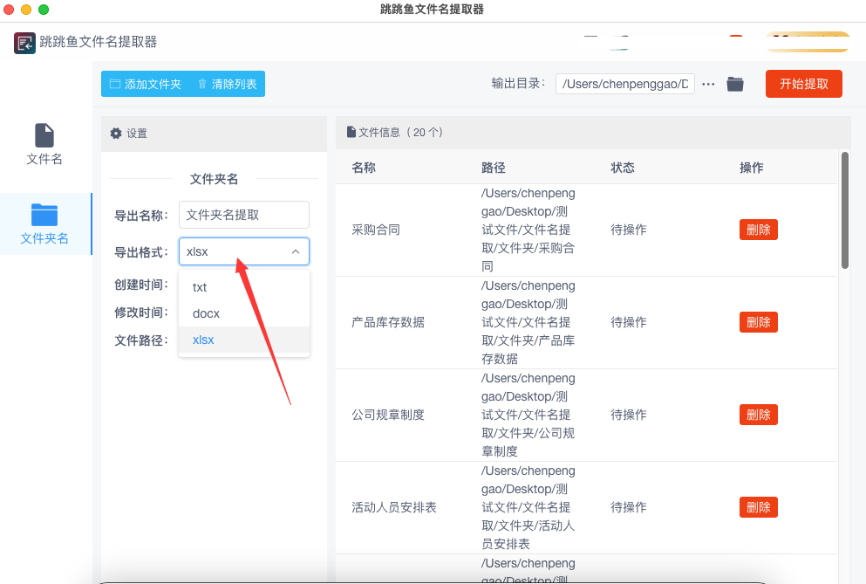Image resolution: width=866 pixels, height=584 pixels.
Task: Click the path cell of 采购合同
Action: point(528,230)
